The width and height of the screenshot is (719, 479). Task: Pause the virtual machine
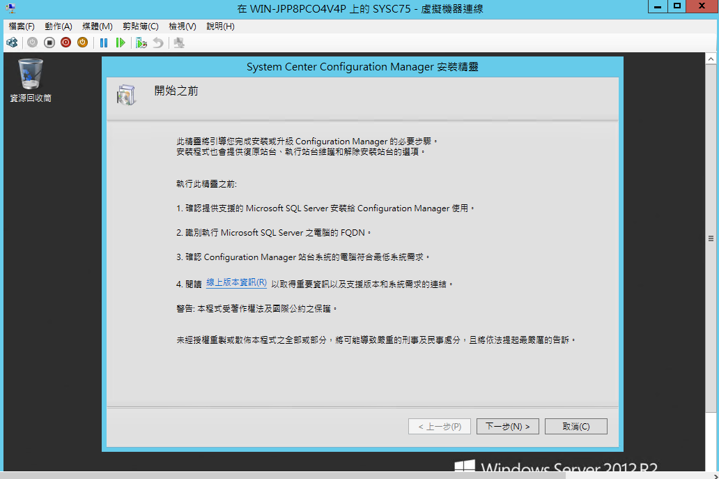104,43
